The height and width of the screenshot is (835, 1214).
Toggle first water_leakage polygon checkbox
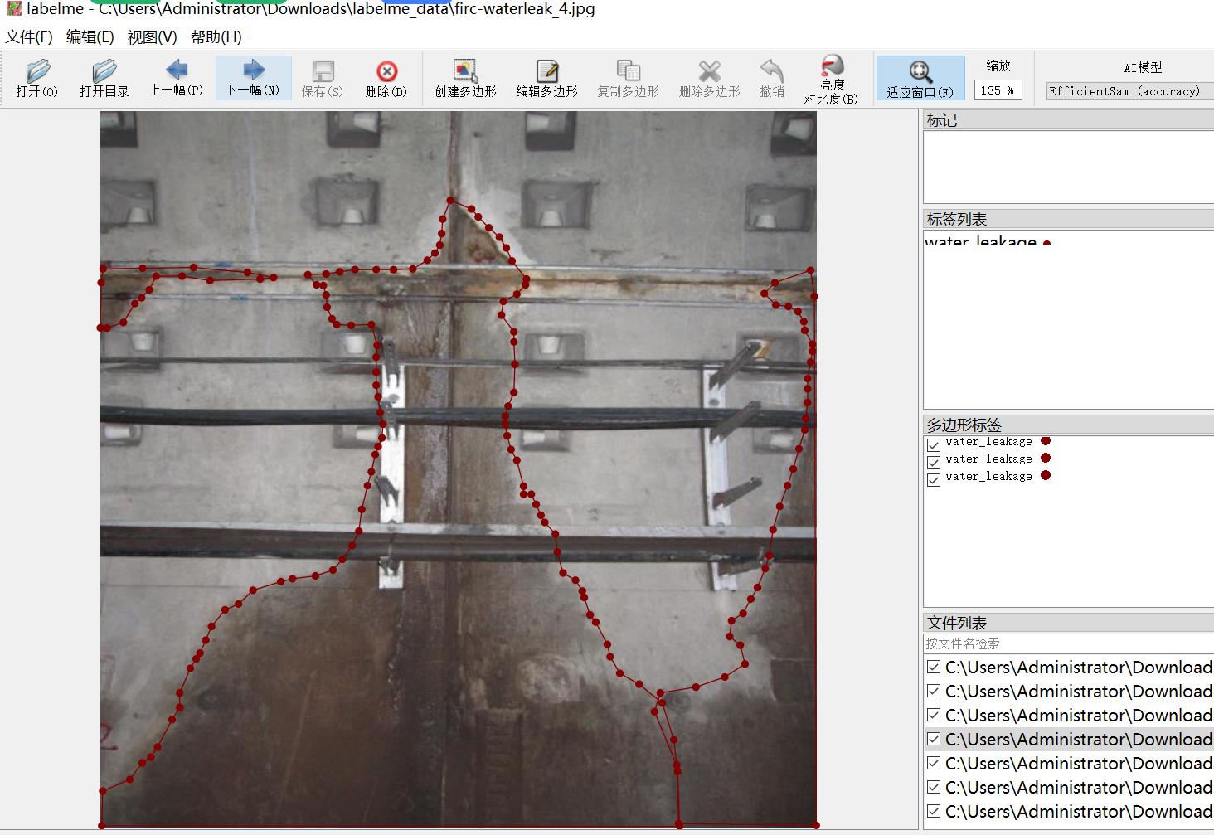[934, 445]
